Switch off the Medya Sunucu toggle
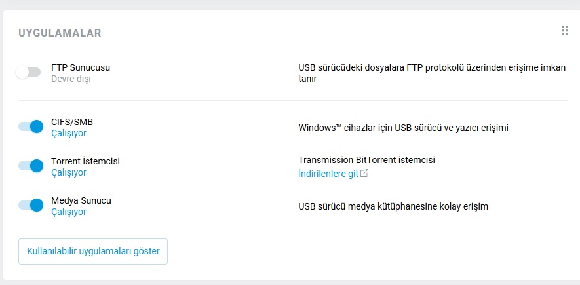Viewport: 580px width, 285px height. (31, 205)
